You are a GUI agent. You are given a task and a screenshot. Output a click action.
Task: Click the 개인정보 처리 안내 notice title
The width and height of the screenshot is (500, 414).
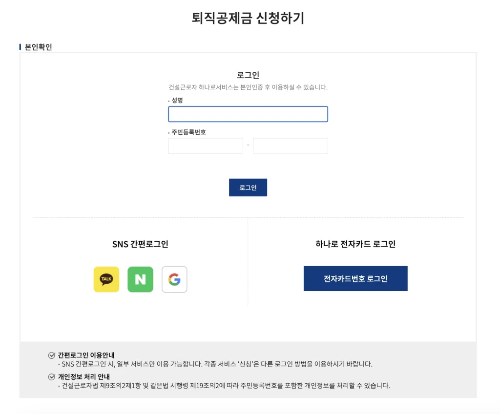pyautogui.click(x=83, y=377)
